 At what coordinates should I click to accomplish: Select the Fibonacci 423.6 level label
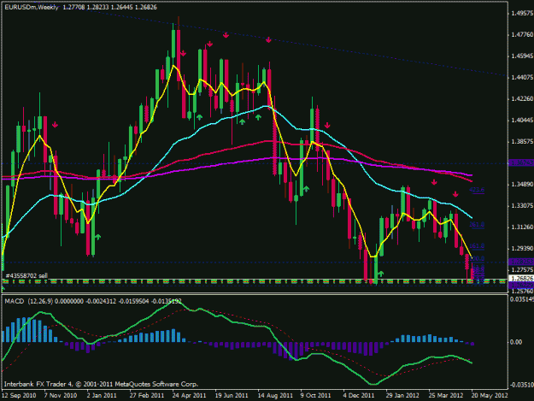pos(477,190)
